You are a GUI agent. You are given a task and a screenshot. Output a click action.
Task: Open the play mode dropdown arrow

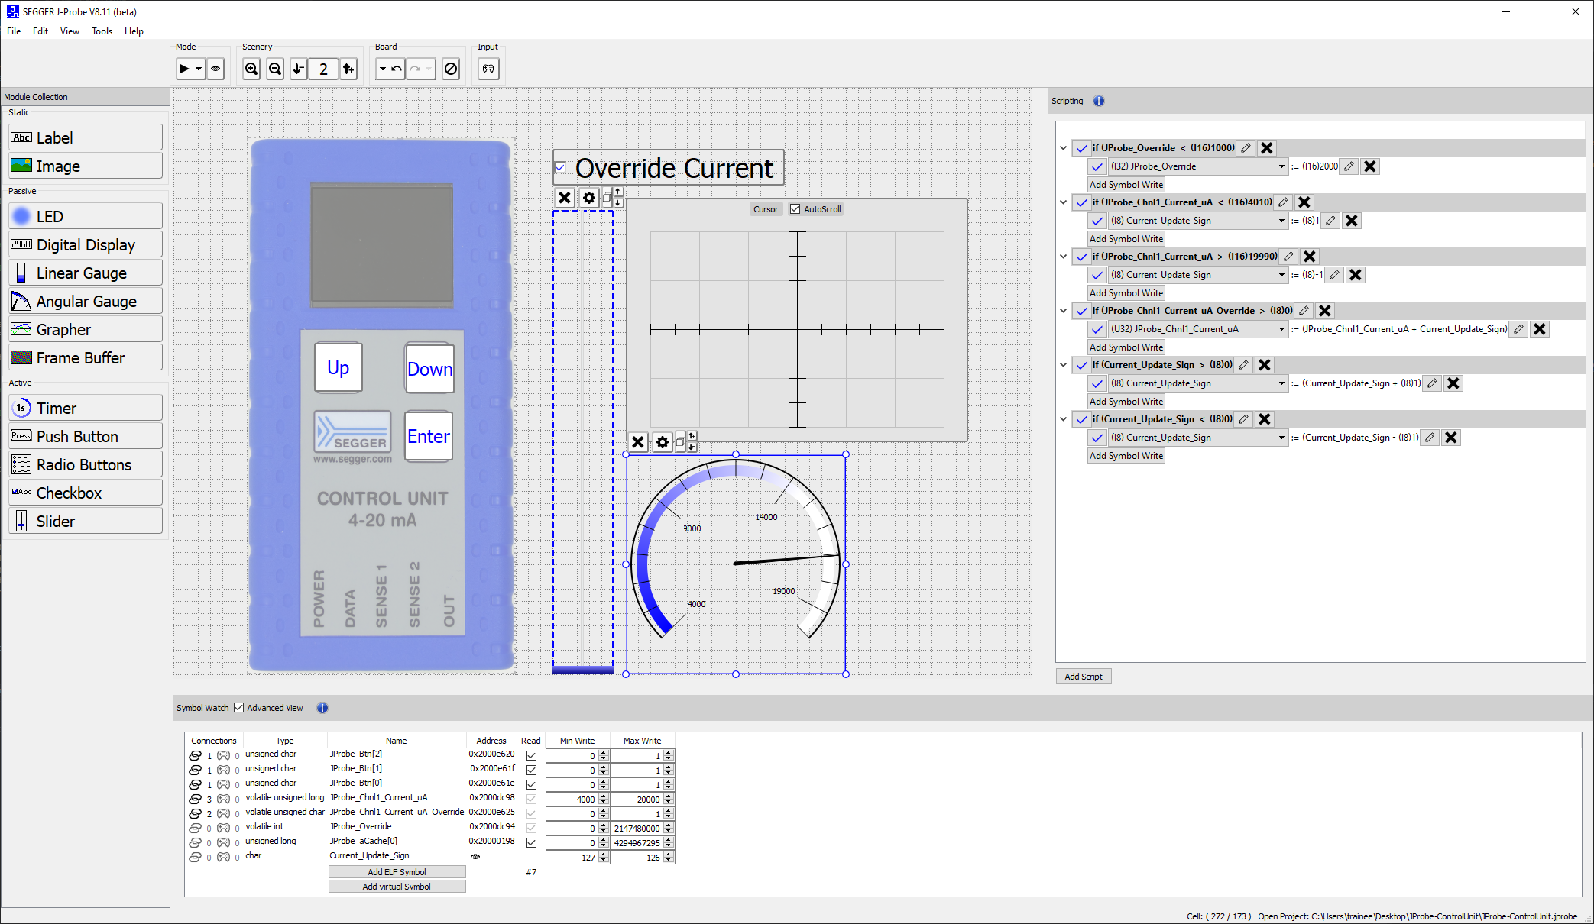[x=199, y=69]
